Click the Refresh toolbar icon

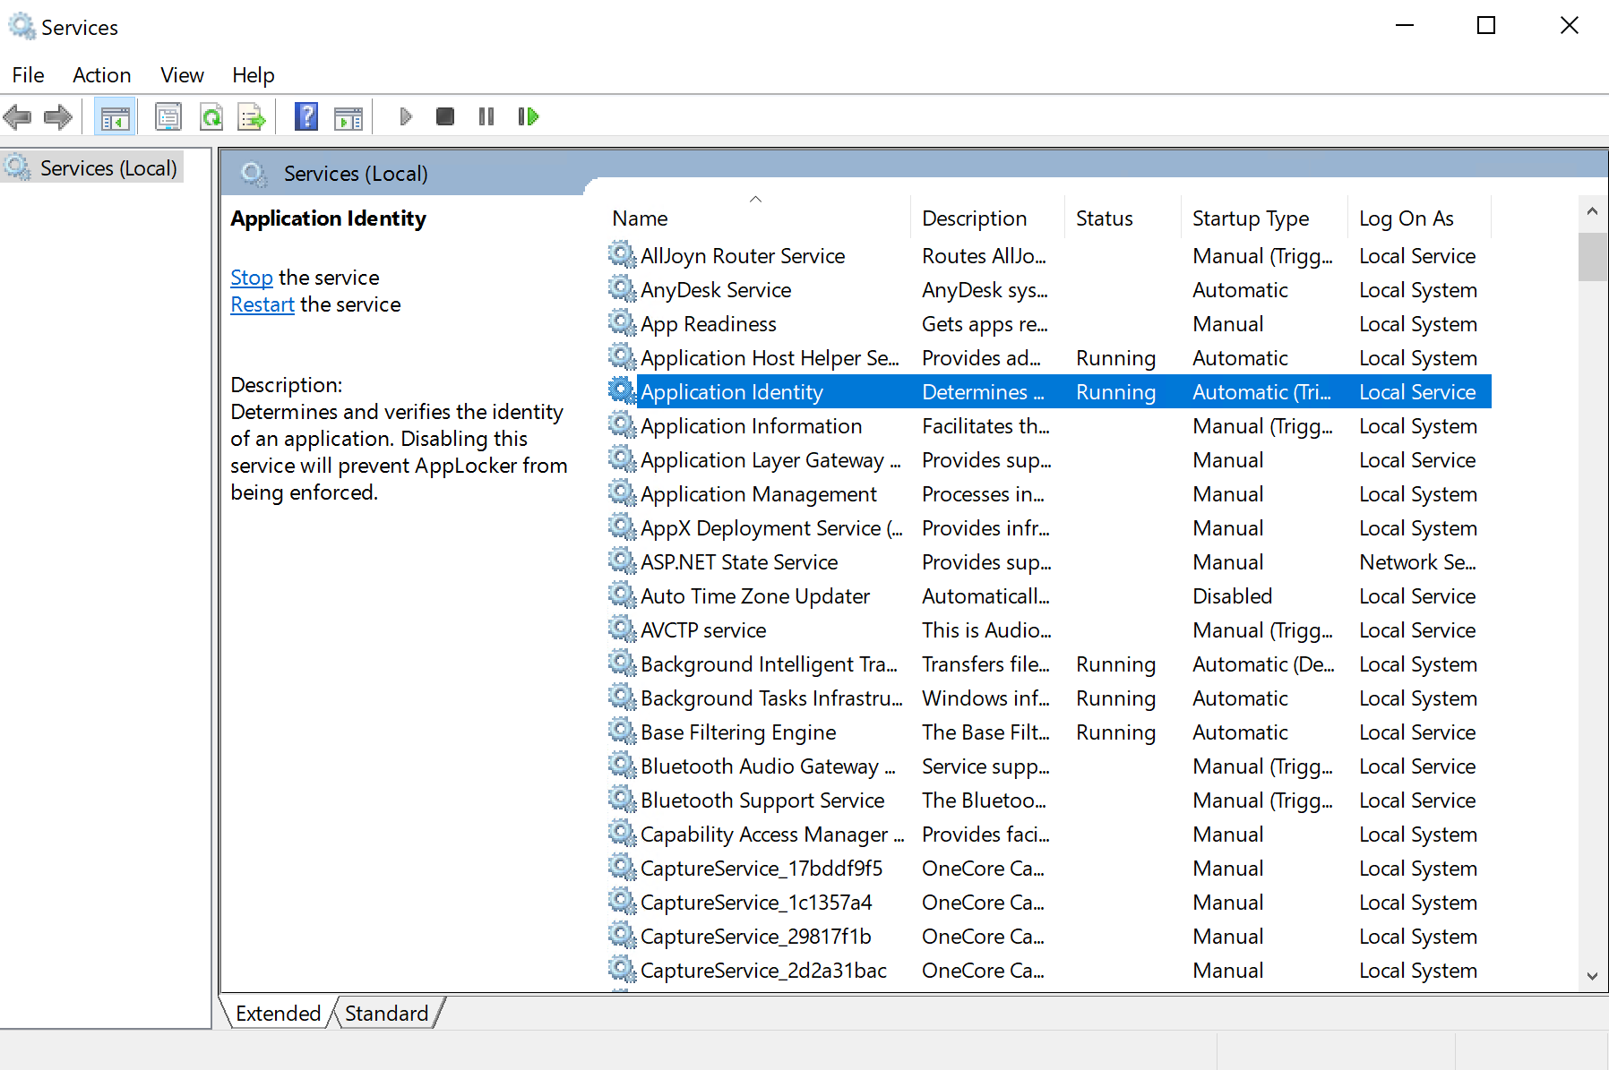coord(211,116)
